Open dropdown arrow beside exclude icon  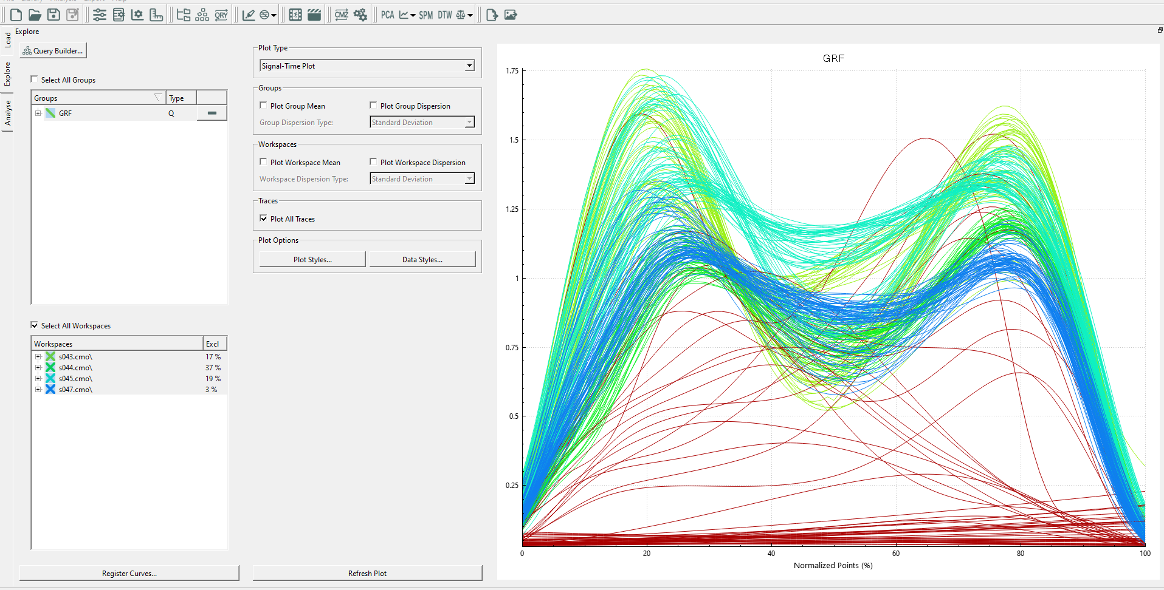point(274,15)
